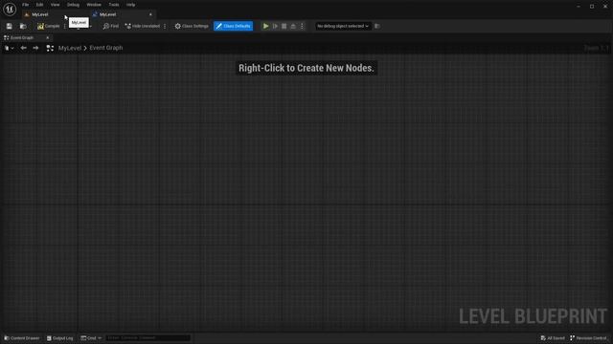
Task: Close the MyLevel blueprint tab
Action: point(150,14)
